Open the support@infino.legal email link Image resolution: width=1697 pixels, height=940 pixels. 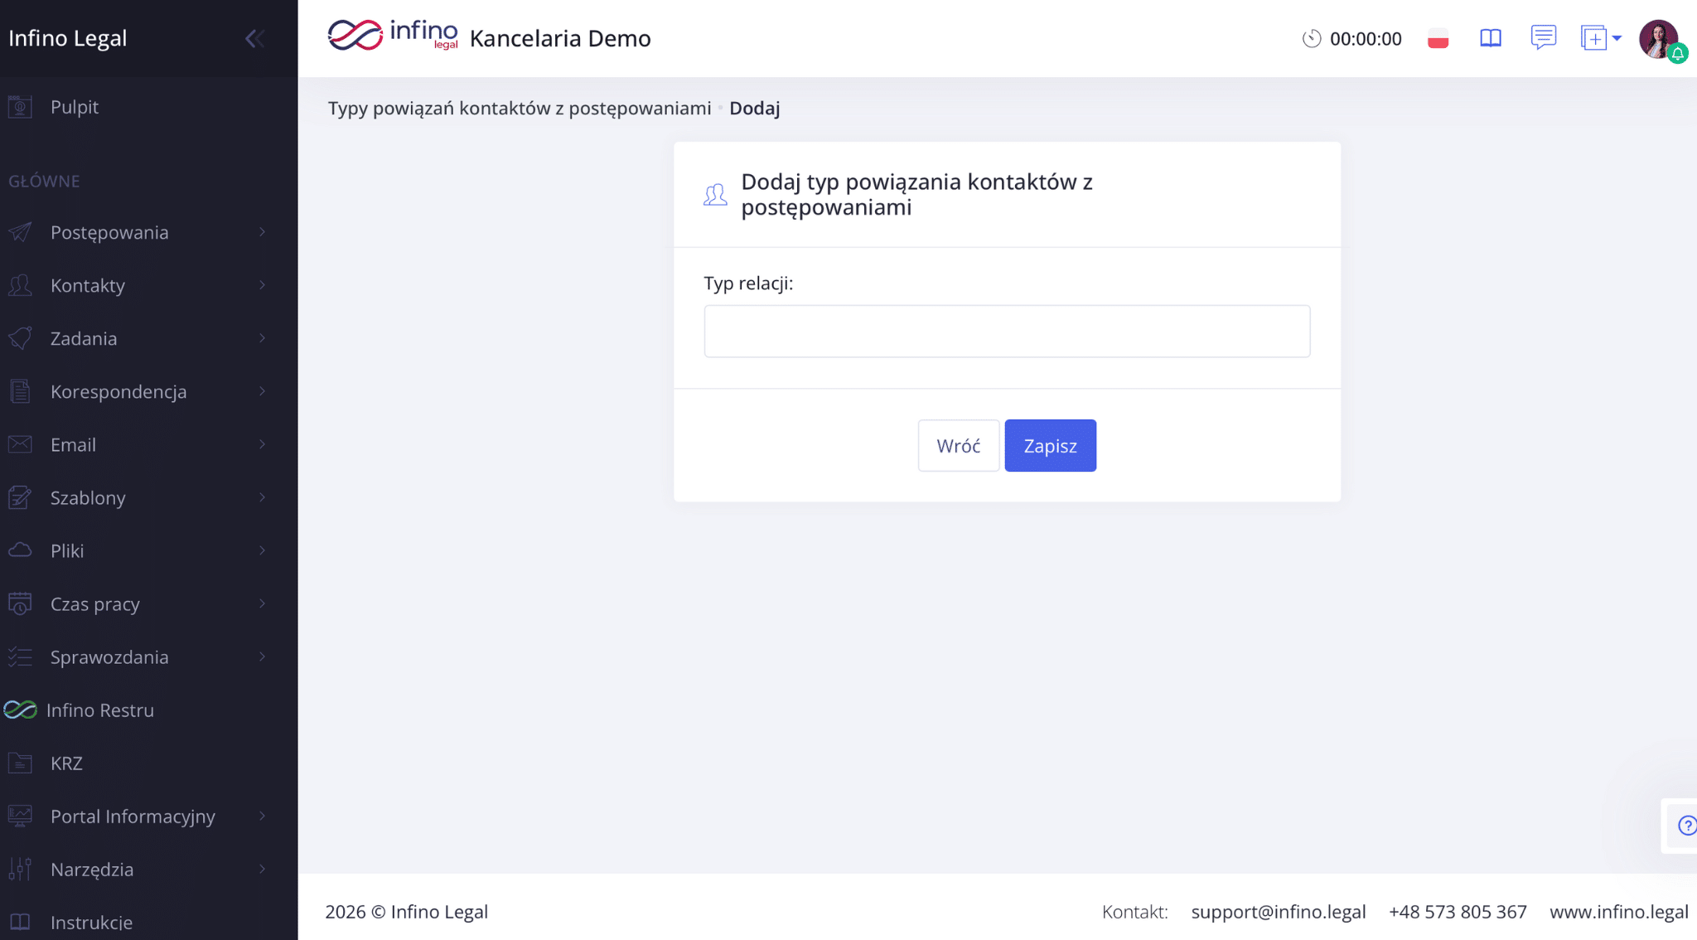tap(1278, 912)
